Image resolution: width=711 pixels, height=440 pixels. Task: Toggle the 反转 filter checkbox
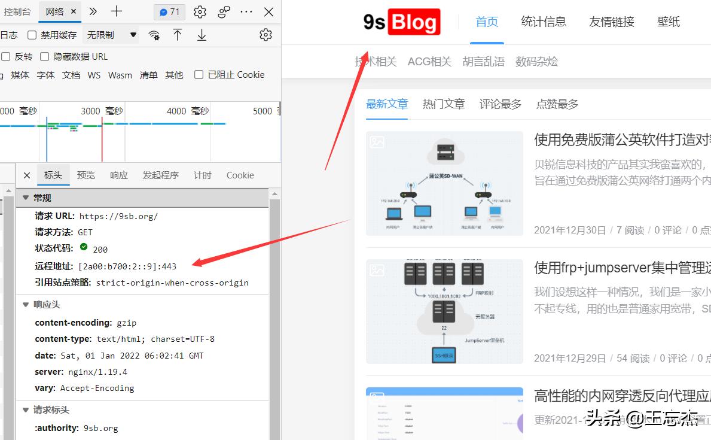click(x=5, y=56)
